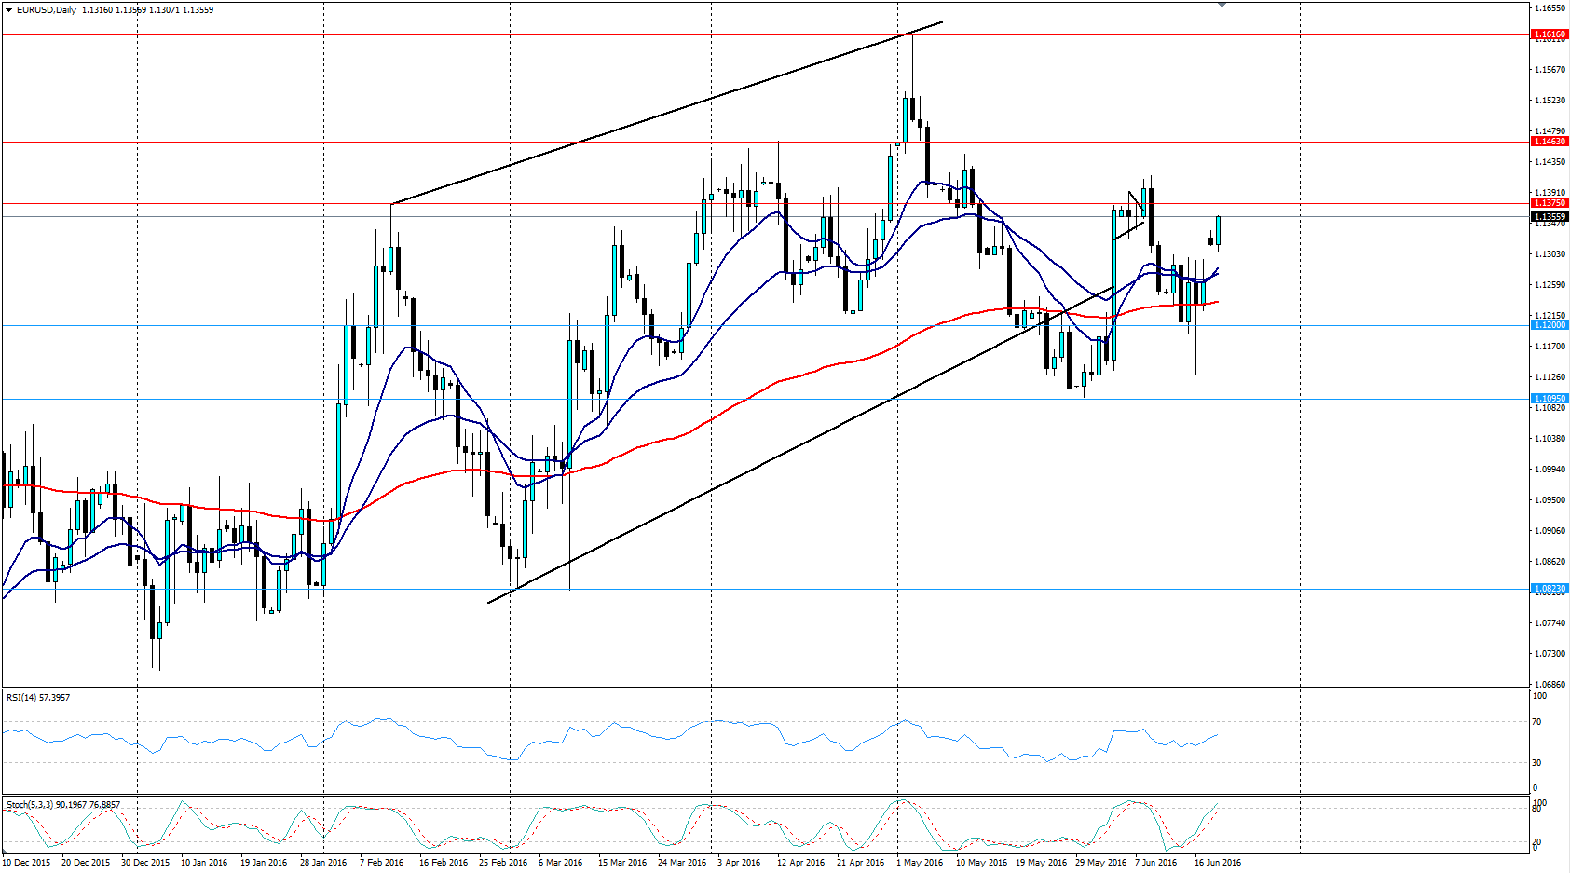Click the 1.11700 value on price axis
This screenshot has height=873, width=1570.
1550,347
